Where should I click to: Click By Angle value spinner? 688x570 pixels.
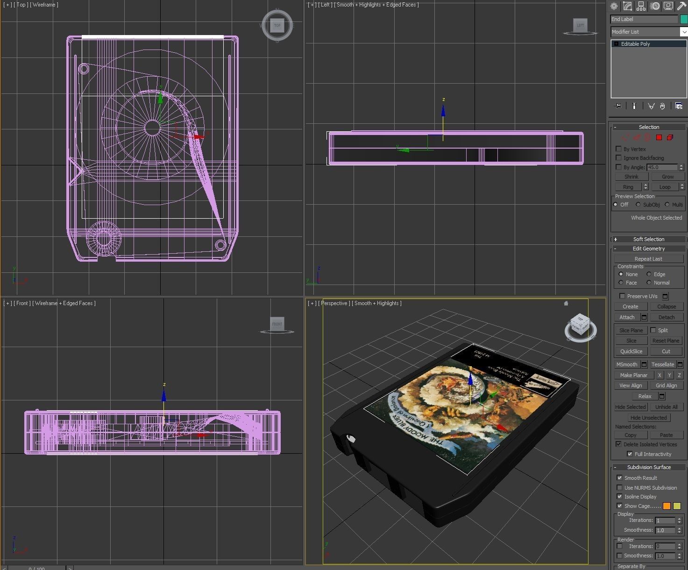681,167
